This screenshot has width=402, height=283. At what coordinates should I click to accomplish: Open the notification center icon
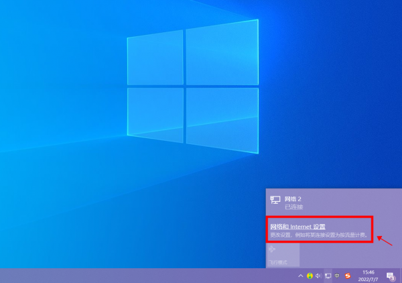pyautogui.click(x=390, y=275)
